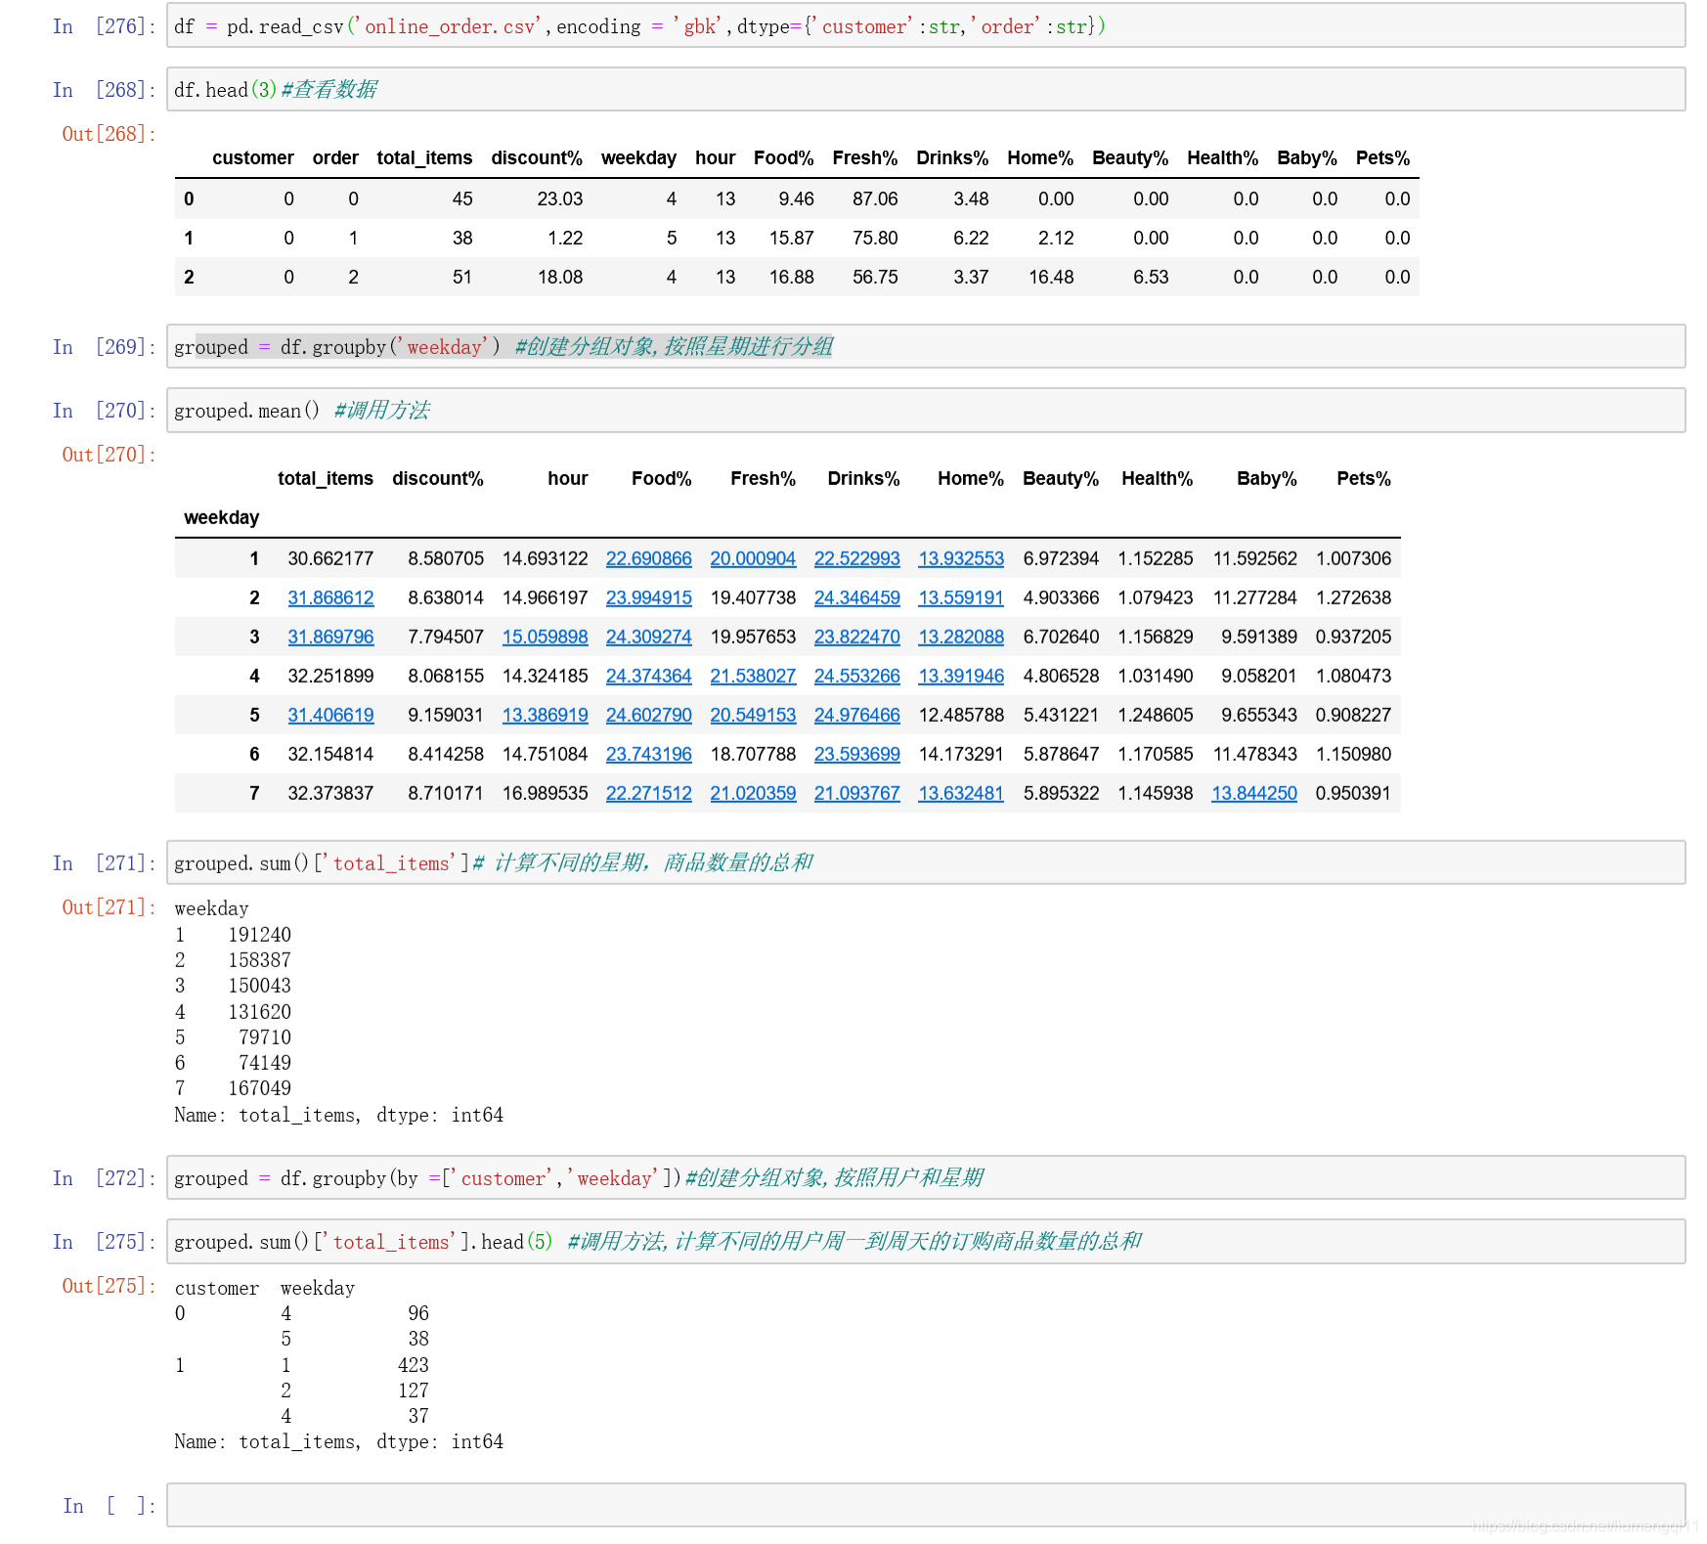Open the 23.593699 link in weekday 6
The image size is (1707, 1544).
[x=856, y=754]
